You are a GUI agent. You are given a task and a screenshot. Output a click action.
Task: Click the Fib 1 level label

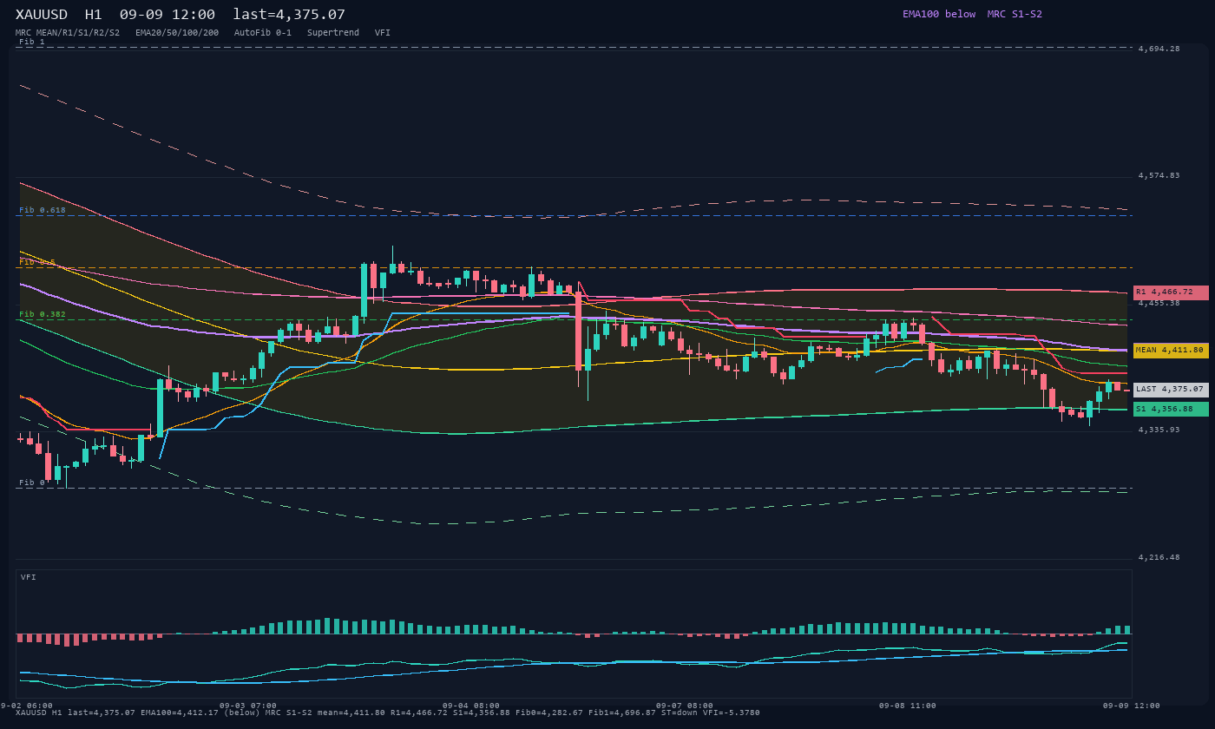(x=32, y=42)
